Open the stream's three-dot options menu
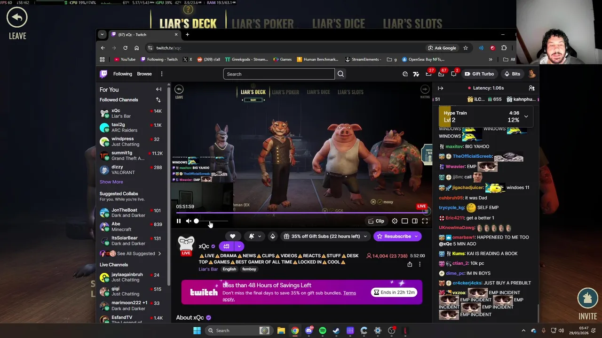This screenshot has height=338, width=602. click(420, 264)
